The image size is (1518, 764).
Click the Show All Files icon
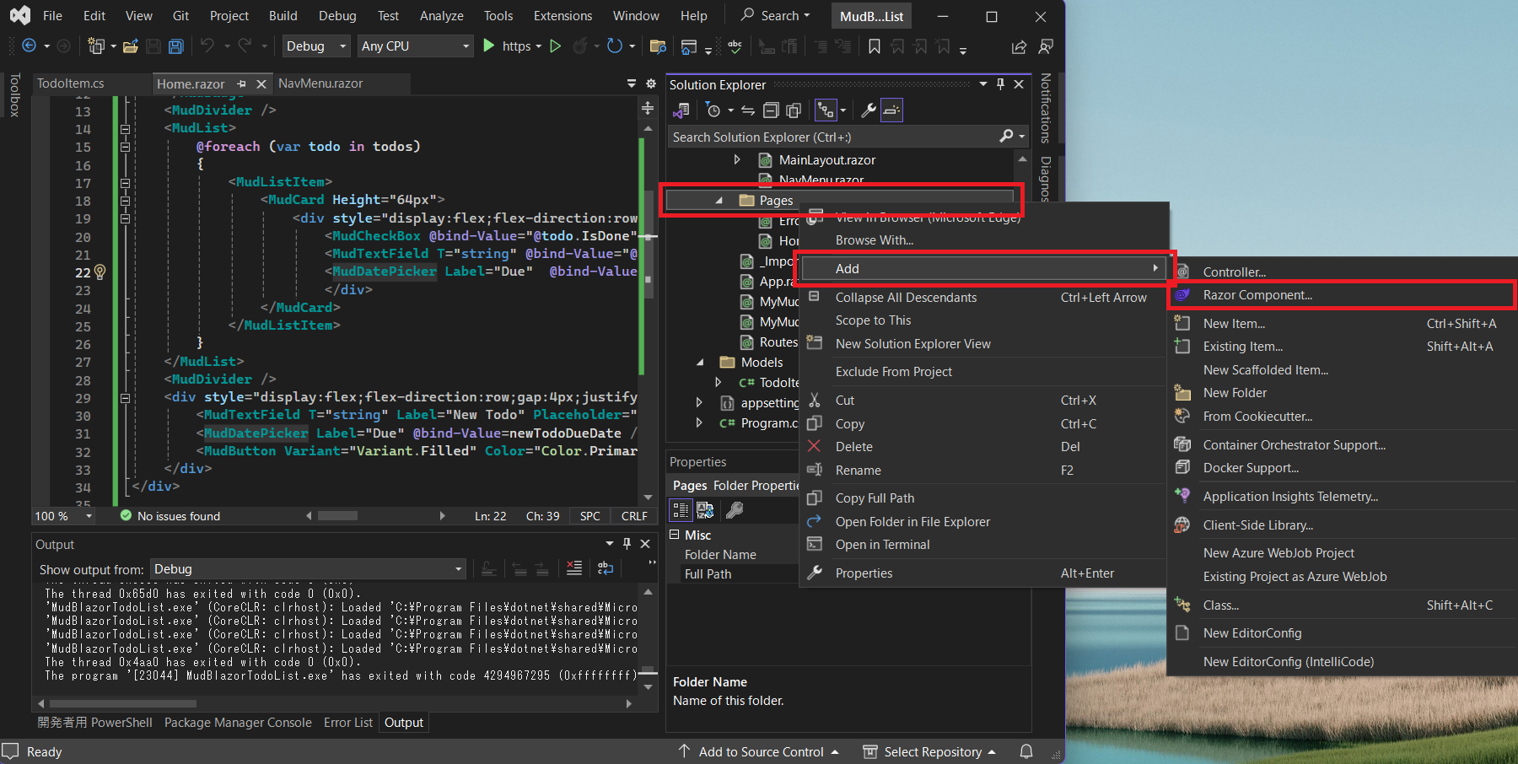point(794,110)
